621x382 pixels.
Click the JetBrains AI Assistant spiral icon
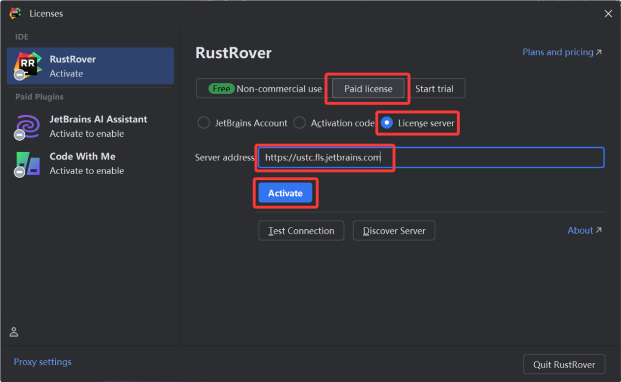click(x=27, y=127)
